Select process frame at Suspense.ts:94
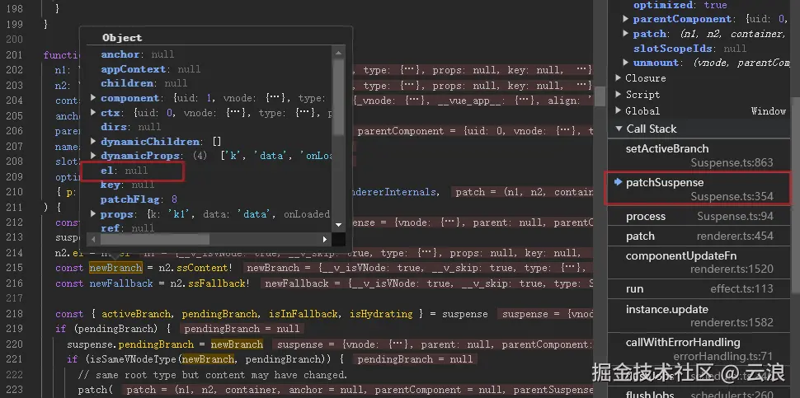This screenshot has width=800, height=398. coord(699,217)
